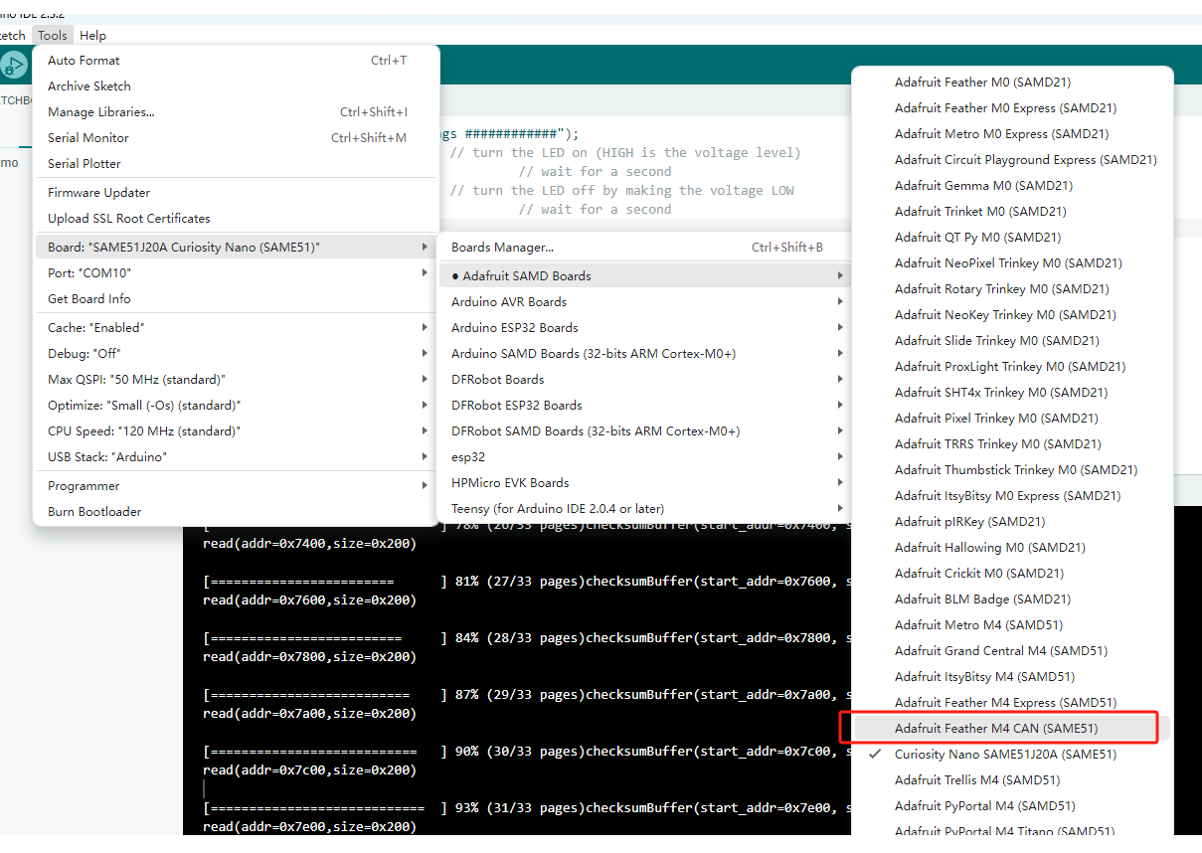Choose Adafruit pIRKey board
The image size is (1202, 853).
click(x=1012, y=522)
